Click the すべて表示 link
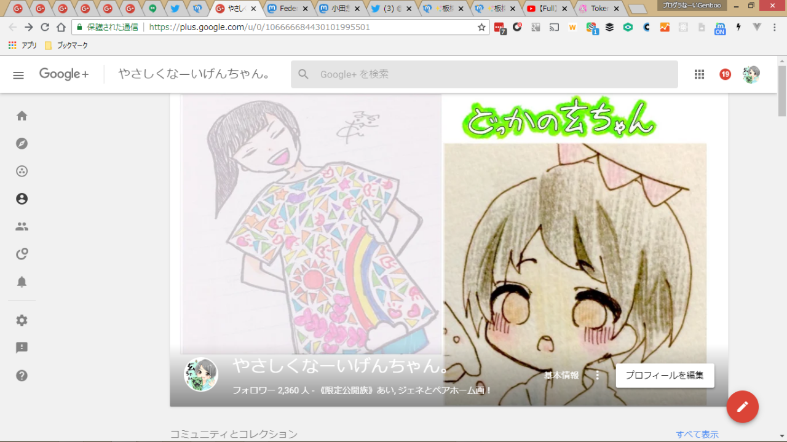Screen dimensions: 787x442 pyautogui.click(x=697, y=435)
